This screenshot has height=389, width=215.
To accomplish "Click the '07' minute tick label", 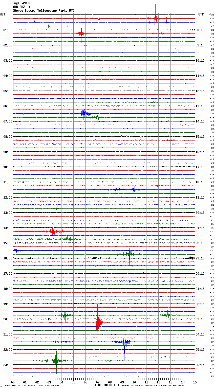I will [98, 382].
